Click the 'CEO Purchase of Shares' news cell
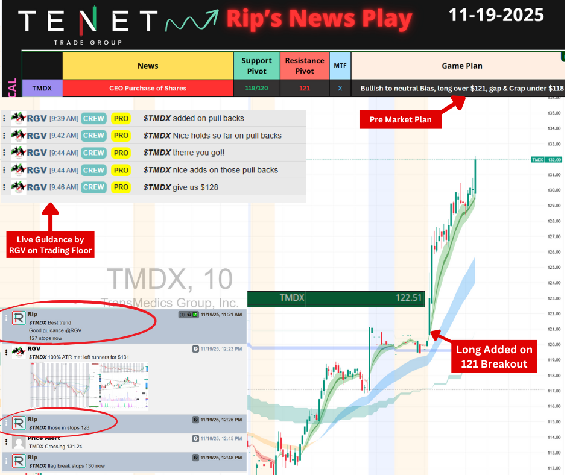Viewport: 567px width, 475px height. [148, 88]
